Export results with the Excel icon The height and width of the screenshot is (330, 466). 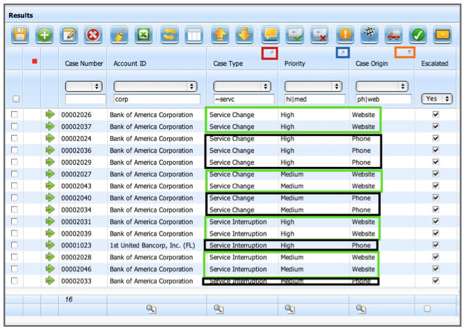point(144,35)
